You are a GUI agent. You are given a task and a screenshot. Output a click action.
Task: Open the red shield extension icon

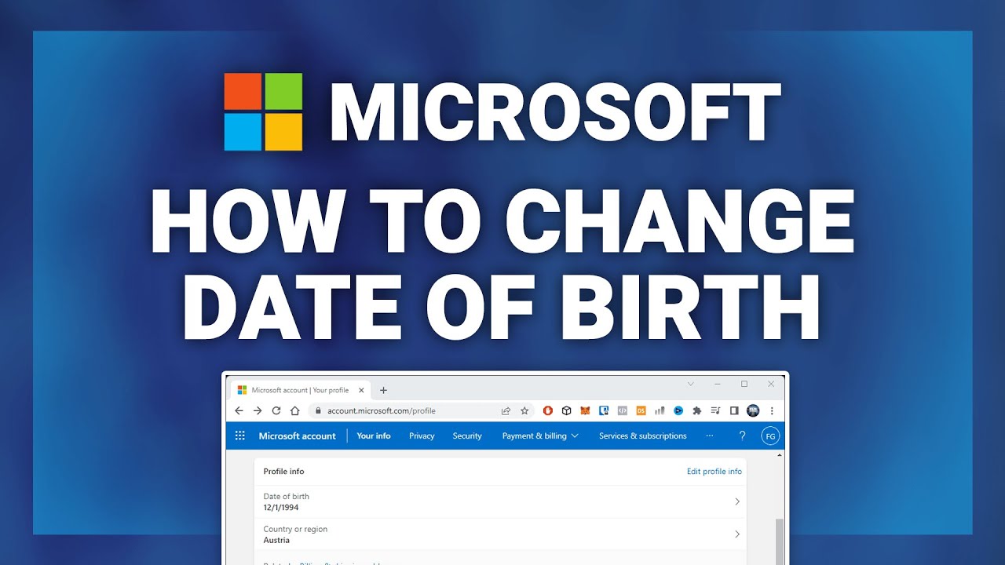[548, 410]
